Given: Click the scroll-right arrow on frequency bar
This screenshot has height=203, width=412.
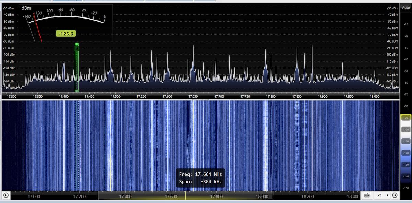Looking at the screenshot, I should coord(395,195).
